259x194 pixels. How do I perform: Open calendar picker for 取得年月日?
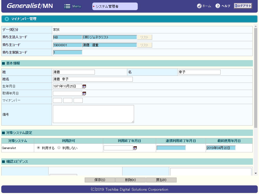pyautogui.click(x=84, y=93)
